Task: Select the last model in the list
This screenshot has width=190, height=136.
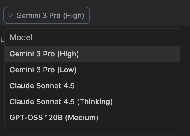Action: point(54,118)
